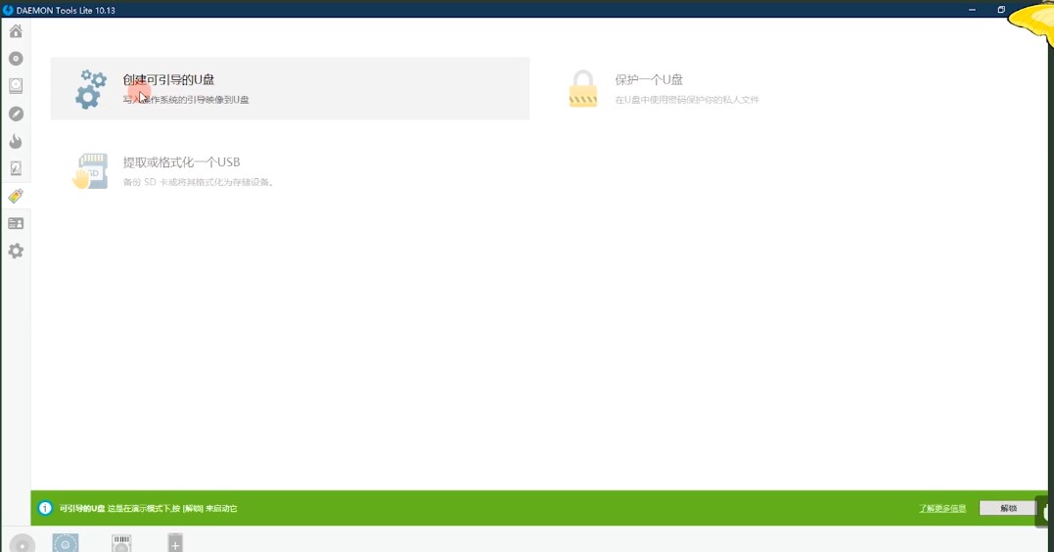
Task: Click text 备份 SD 卡或将其格式化为存储设备
Action: coord(199,182)
